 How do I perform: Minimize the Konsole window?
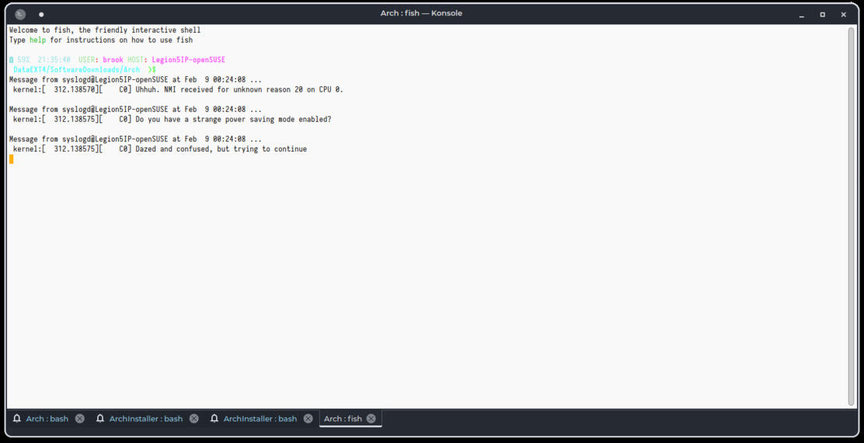point(802,15)
